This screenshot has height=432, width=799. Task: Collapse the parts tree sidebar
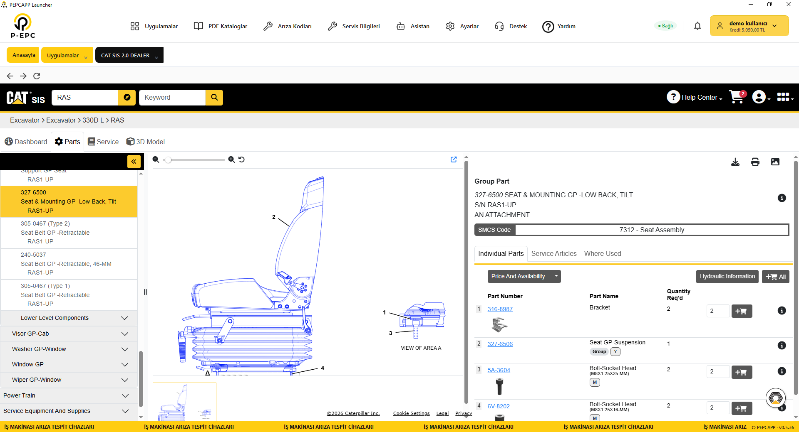[x=134, y=161]
